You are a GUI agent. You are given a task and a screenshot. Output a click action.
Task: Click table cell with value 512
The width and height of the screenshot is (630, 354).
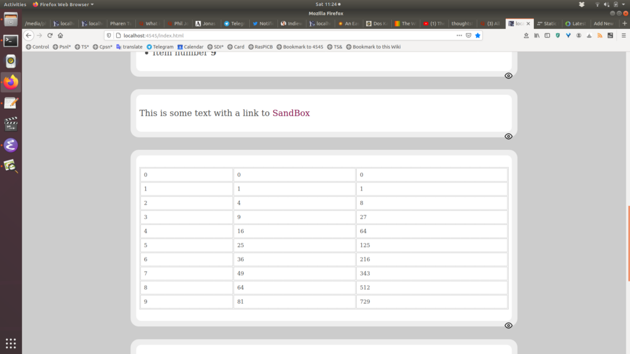(431, 288)
